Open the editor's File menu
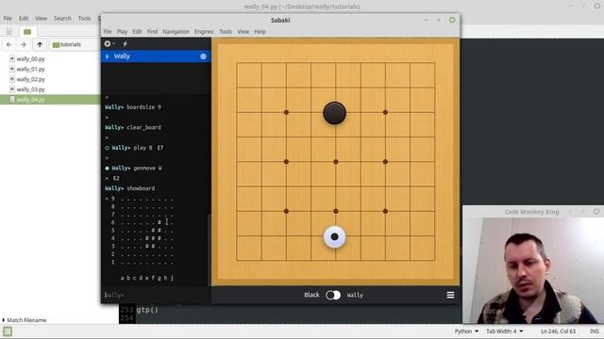This screenshot has width=604, height=339. click(8, 18)
